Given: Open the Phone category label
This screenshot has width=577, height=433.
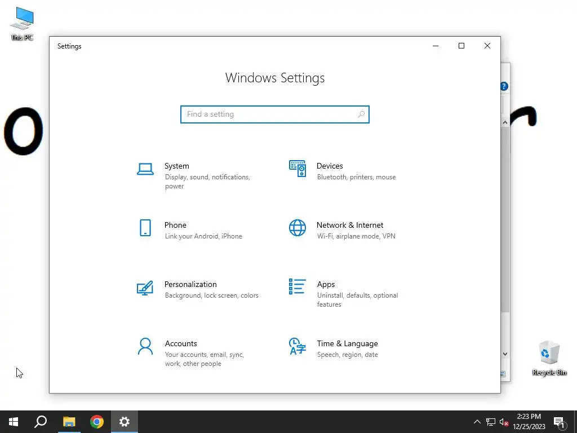Looking at the screenshot, I should [175, 225].
